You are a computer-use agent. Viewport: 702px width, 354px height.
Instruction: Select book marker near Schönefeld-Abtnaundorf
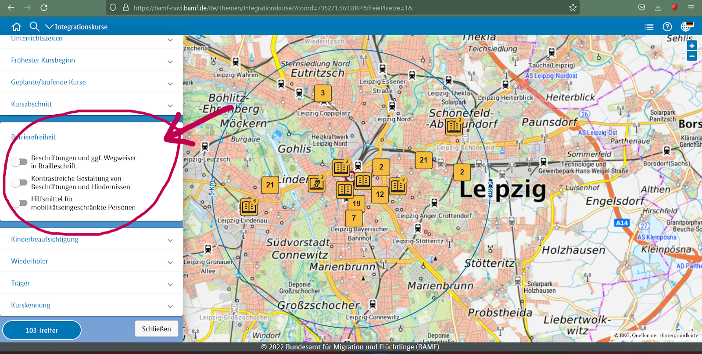pyautogui.click(x=455, y=126)
